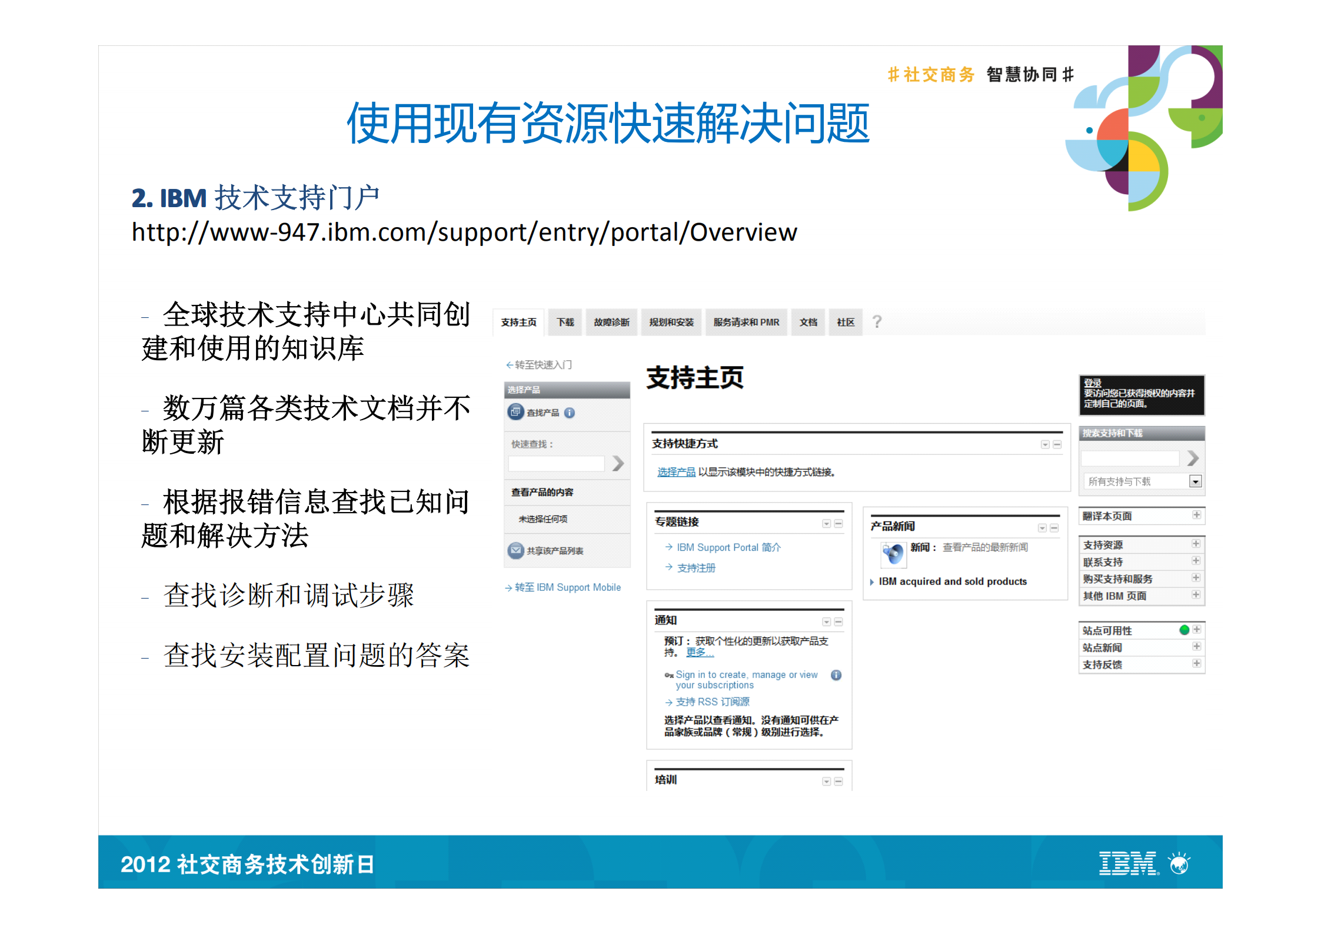The width and height of the screenshot is (1321, 934).
Task: Click the search arrow in 搜索支持和下载 panel
Action: coord(1193,458)
